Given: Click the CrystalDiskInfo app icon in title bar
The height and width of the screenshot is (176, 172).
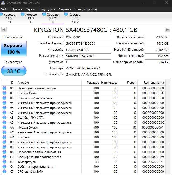Looking at the screenshot, I should tap(3, 3).
